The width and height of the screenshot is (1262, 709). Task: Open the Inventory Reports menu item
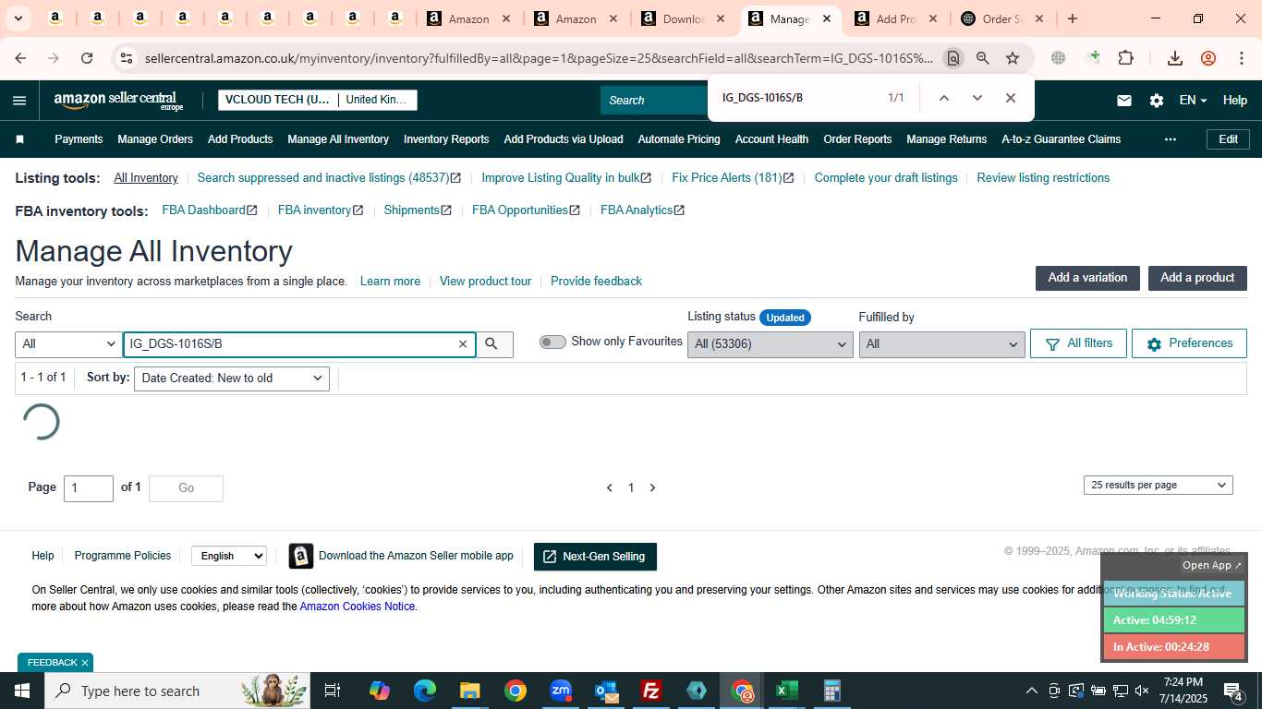pos(446,139)
